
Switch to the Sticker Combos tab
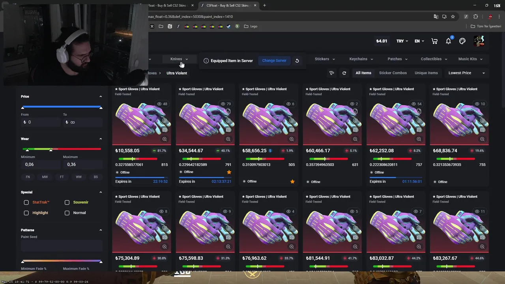pyautogui.click(x=393, y=73)
